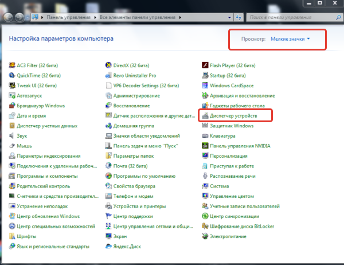Viewport: 344px width, 265px height.
Task: Open the Программы и компоненты link
Action: tap(47, 176)
